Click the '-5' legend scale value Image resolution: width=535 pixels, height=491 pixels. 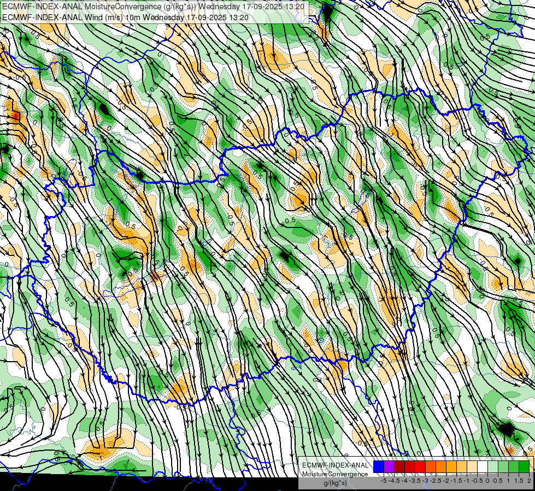tap(384, 481)
